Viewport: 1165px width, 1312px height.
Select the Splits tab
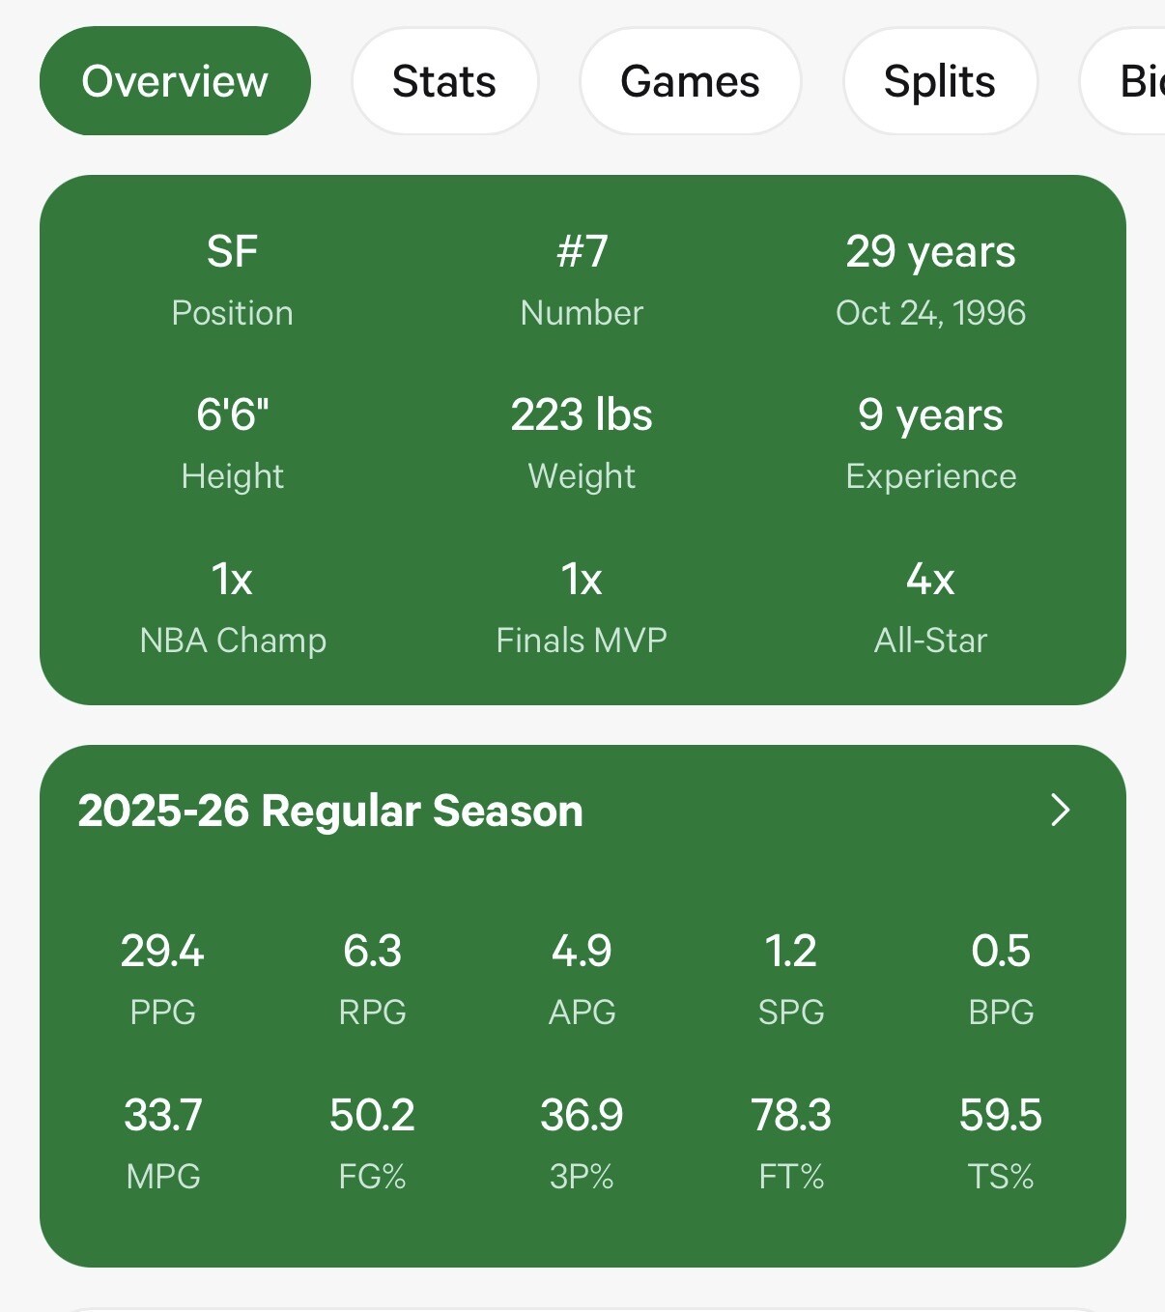pos(940,81)
